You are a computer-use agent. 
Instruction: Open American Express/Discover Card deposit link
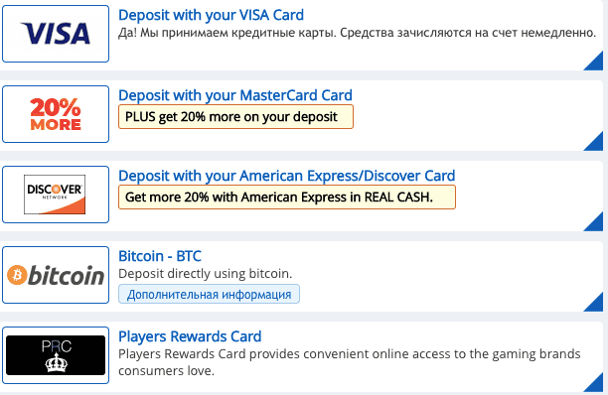coord(286,176)
